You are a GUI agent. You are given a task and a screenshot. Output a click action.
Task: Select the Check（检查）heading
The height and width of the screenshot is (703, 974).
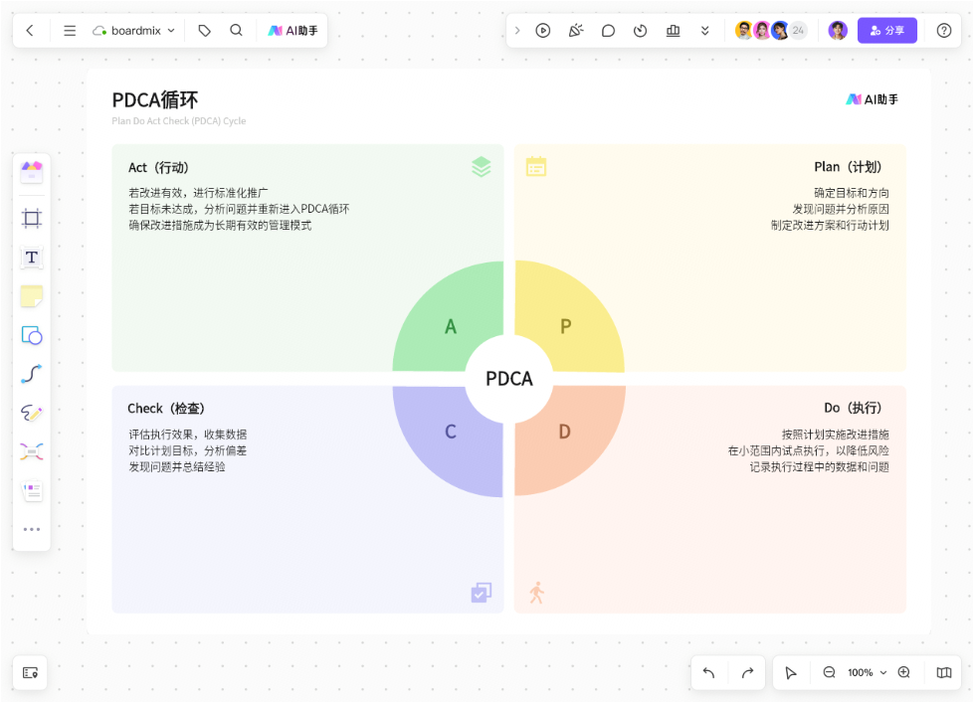click(x=166, y=409)
